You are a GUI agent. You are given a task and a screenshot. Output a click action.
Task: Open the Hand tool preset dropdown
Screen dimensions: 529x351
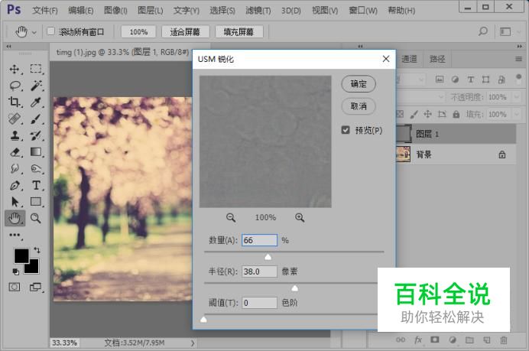pyautogui.click(x=34, y=33)
